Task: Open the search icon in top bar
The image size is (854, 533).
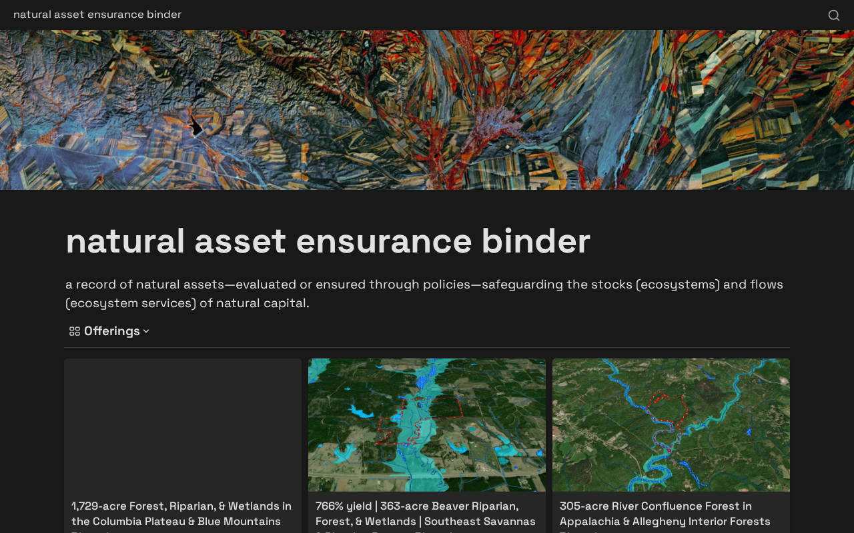Action: (x=834, y=15)
